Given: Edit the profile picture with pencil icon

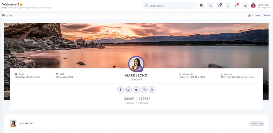Looking at the screenshot, I should click(140, 69).
